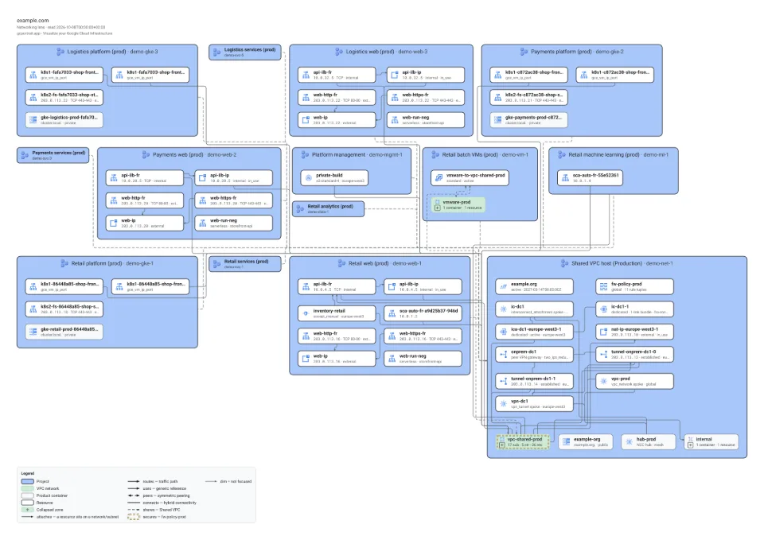Select web-https-fr node in Logistics web
The width and height of the screenshot is (764, 540).
pyautogui.click(x=426, y=97)
